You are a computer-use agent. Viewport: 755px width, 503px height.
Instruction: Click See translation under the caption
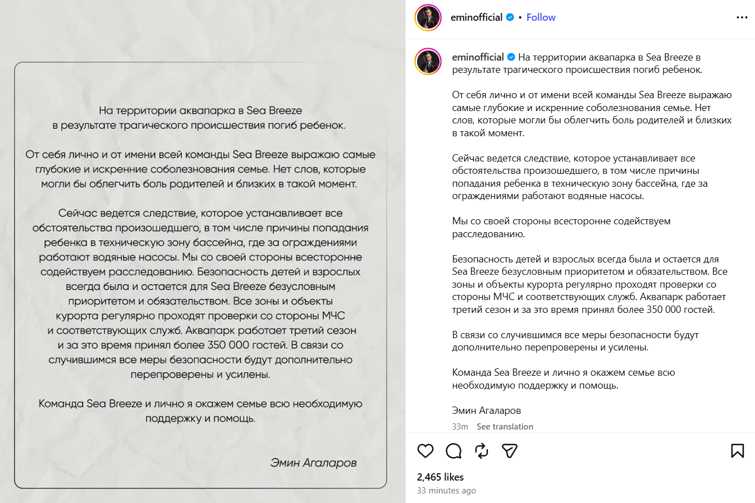(x=505, y=427)
